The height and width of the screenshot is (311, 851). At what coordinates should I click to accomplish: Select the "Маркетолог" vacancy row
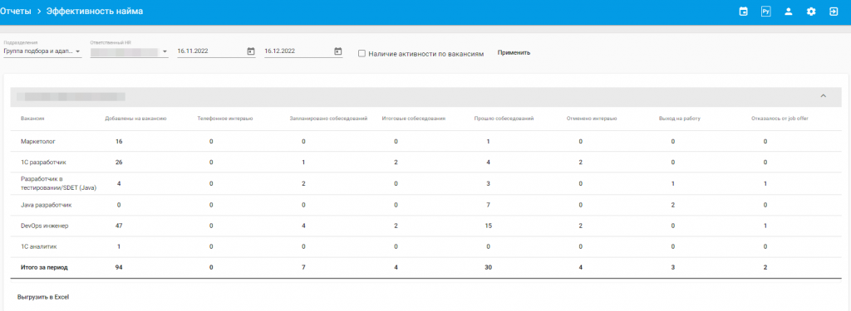(425, 142)
